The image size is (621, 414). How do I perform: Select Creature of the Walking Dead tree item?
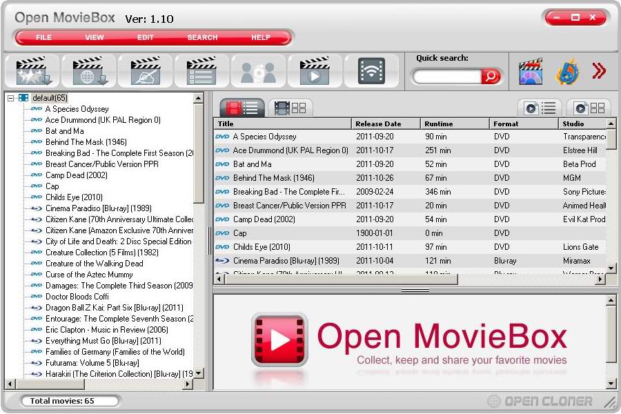(95, 264)
